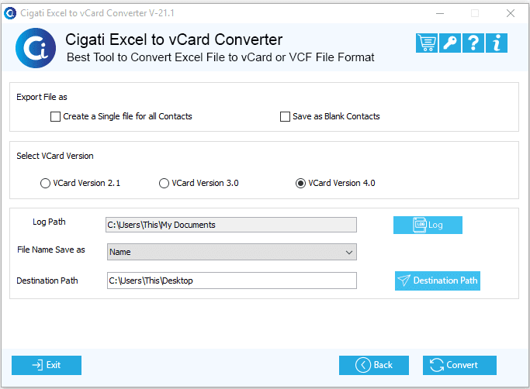Show about info via the i icon

(x=496, y=43)
